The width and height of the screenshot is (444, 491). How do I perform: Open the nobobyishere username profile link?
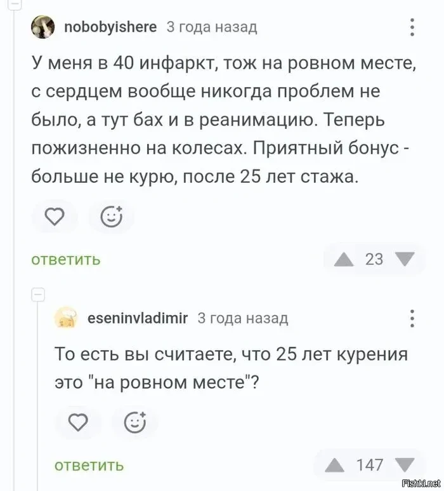click(x=110, y=27)
